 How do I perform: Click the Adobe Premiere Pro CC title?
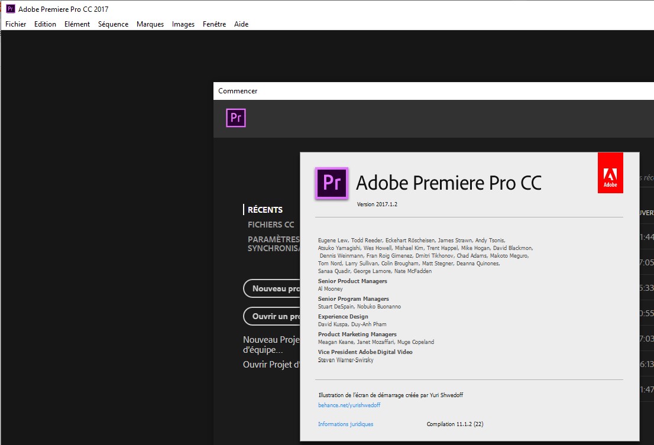[448, 183]
